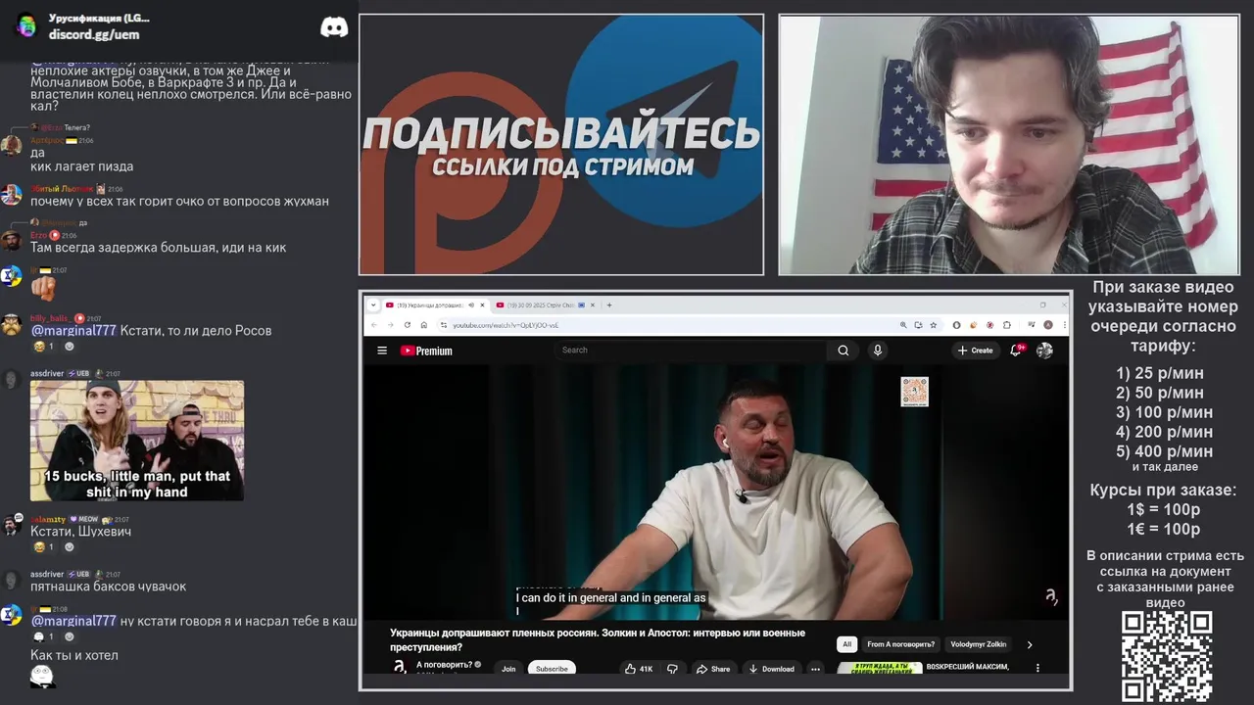The height and width of the screenshot is (705, 1254).
Task: Open Chrome profile avatar
Action: coord(1047,325)
